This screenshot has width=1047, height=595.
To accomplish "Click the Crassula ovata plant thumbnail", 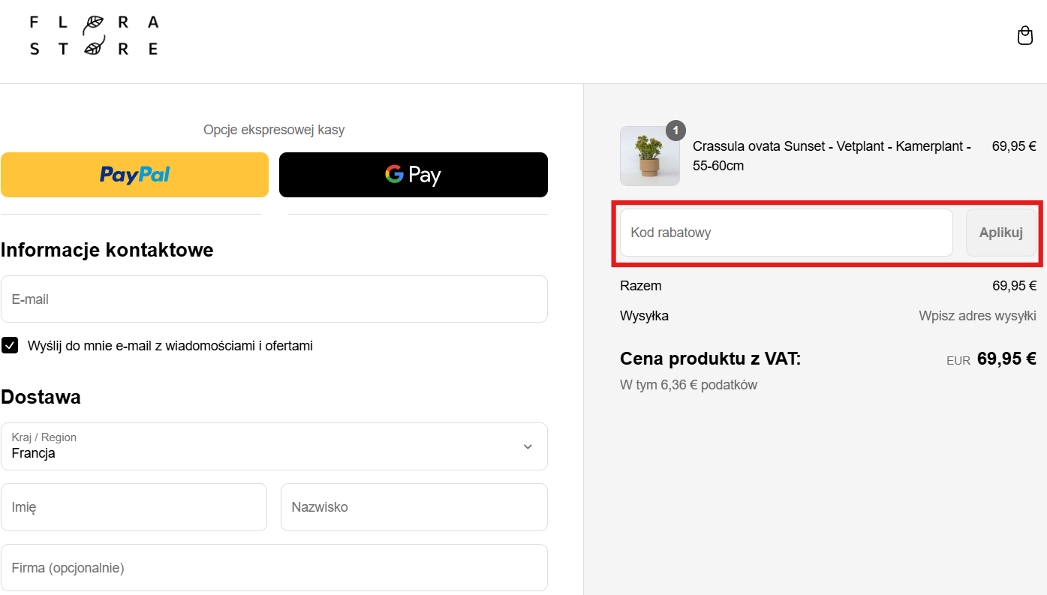I will [x=649, y=156].
